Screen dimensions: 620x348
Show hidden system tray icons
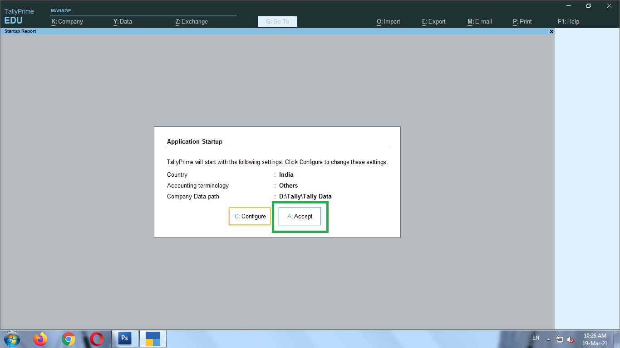click(548, 339)
